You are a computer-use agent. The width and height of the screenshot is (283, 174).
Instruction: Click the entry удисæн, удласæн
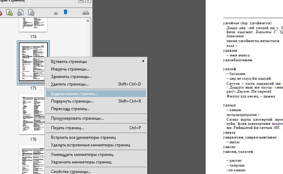tap(238, 152)
